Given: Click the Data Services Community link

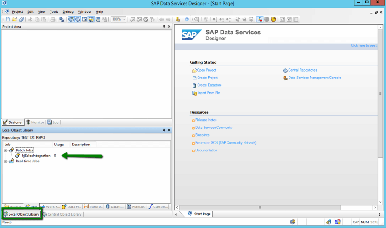Looking at the screenshot, I should tap(214, 128).
